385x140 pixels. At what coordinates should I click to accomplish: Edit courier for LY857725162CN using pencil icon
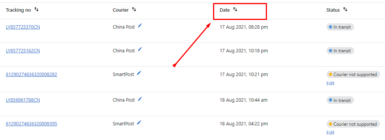coord(140,49)
